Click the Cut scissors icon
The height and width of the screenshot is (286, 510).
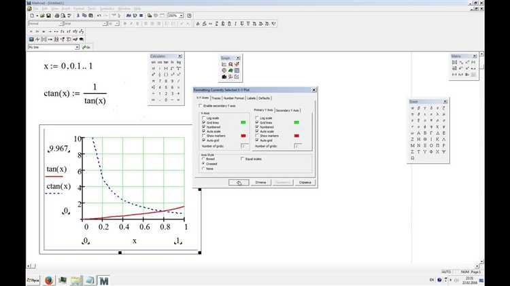pyautogui.click(x=78, y=16)
